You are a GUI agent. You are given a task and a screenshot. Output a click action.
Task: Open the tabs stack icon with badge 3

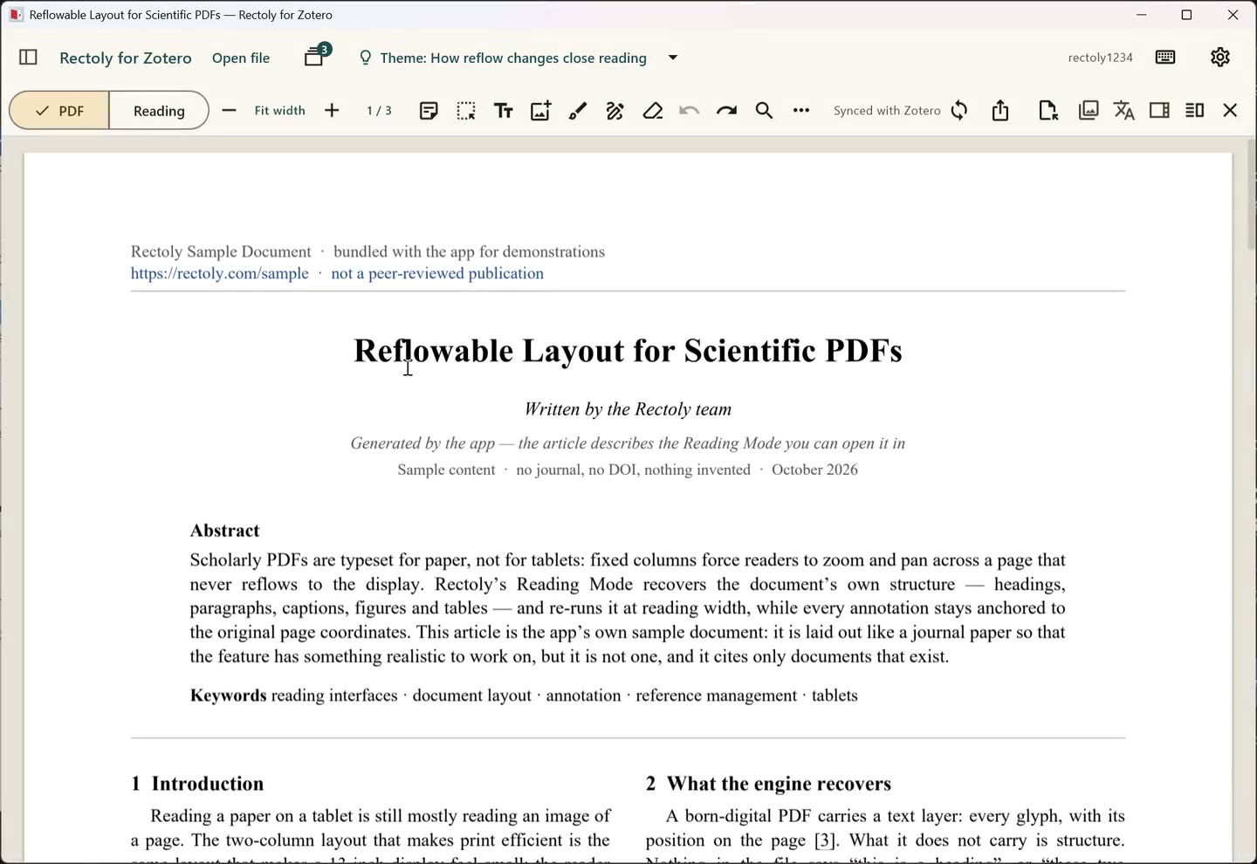point(316,56)
